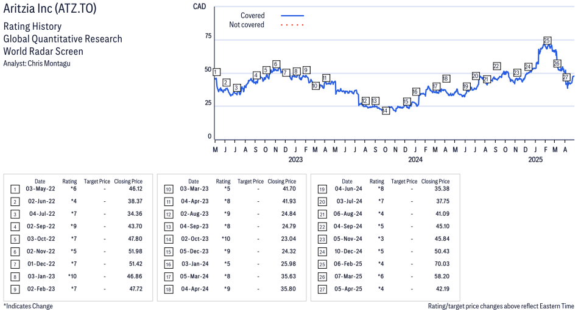581x310 pixels.
Task: Click the 75 value on the y-axis
Action: (208, 36)
